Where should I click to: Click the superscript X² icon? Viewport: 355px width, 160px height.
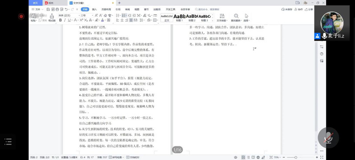tap(81, 20)
